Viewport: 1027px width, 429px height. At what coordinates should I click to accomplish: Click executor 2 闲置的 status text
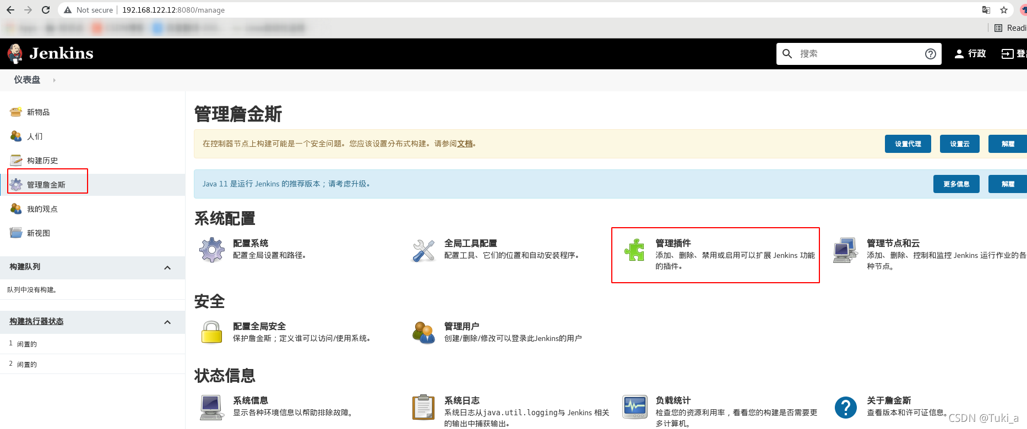pyautogui.click(x=27, y=365)
